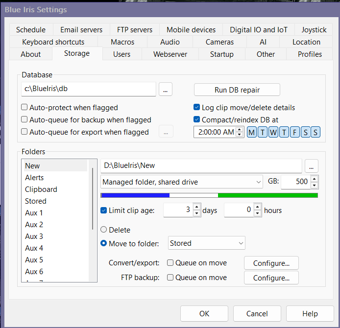The width and height of the screenshot is (340, 328).
Task: Enable Queue on move for FTP backup
Action: [170, 278]
